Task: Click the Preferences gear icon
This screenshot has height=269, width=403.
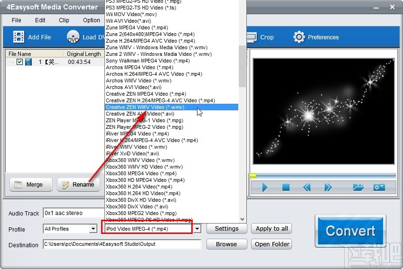Action: point(299,37)
